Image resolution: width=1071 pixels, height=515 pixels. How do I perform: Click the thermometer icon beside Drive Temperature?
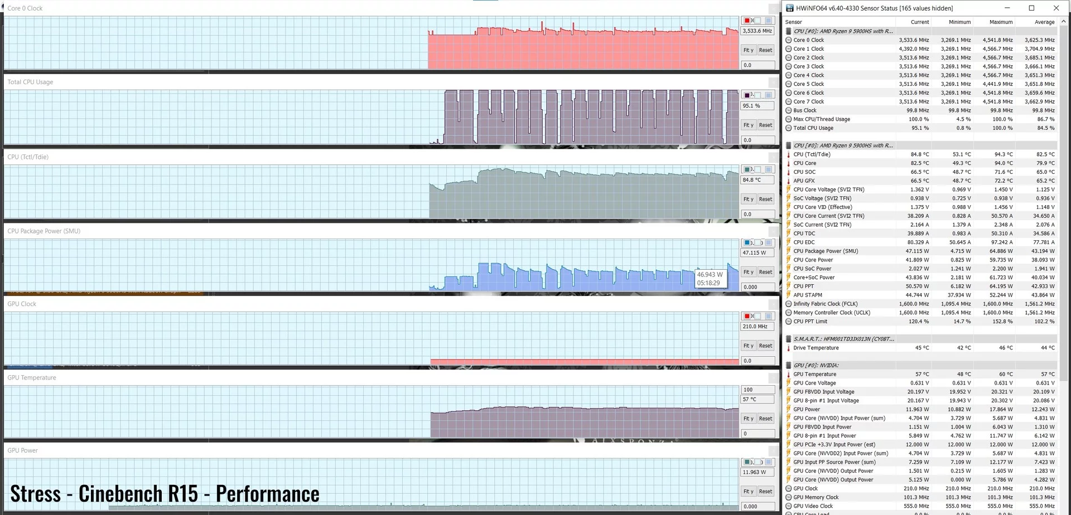789,348
